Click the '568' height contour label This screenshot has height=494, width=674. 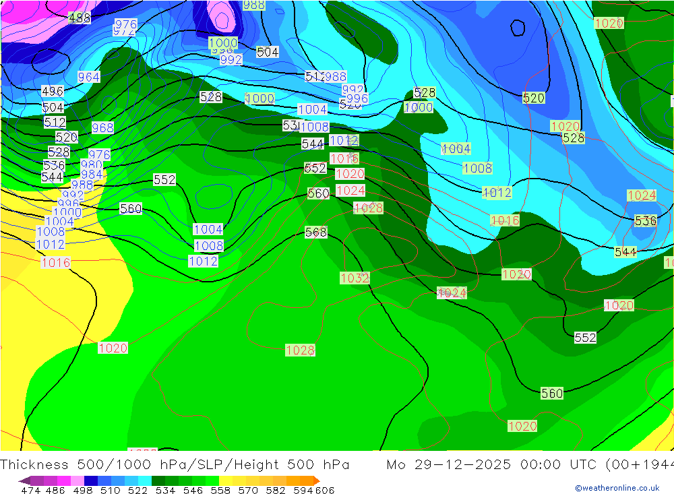coord(316,232)
